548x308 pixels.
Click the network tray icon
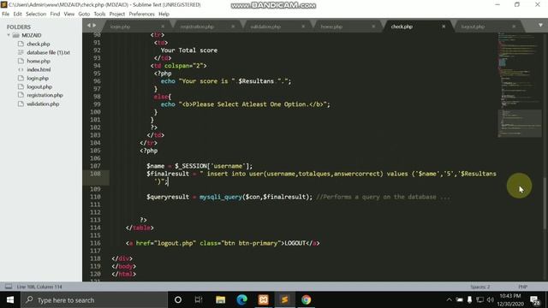480,299
